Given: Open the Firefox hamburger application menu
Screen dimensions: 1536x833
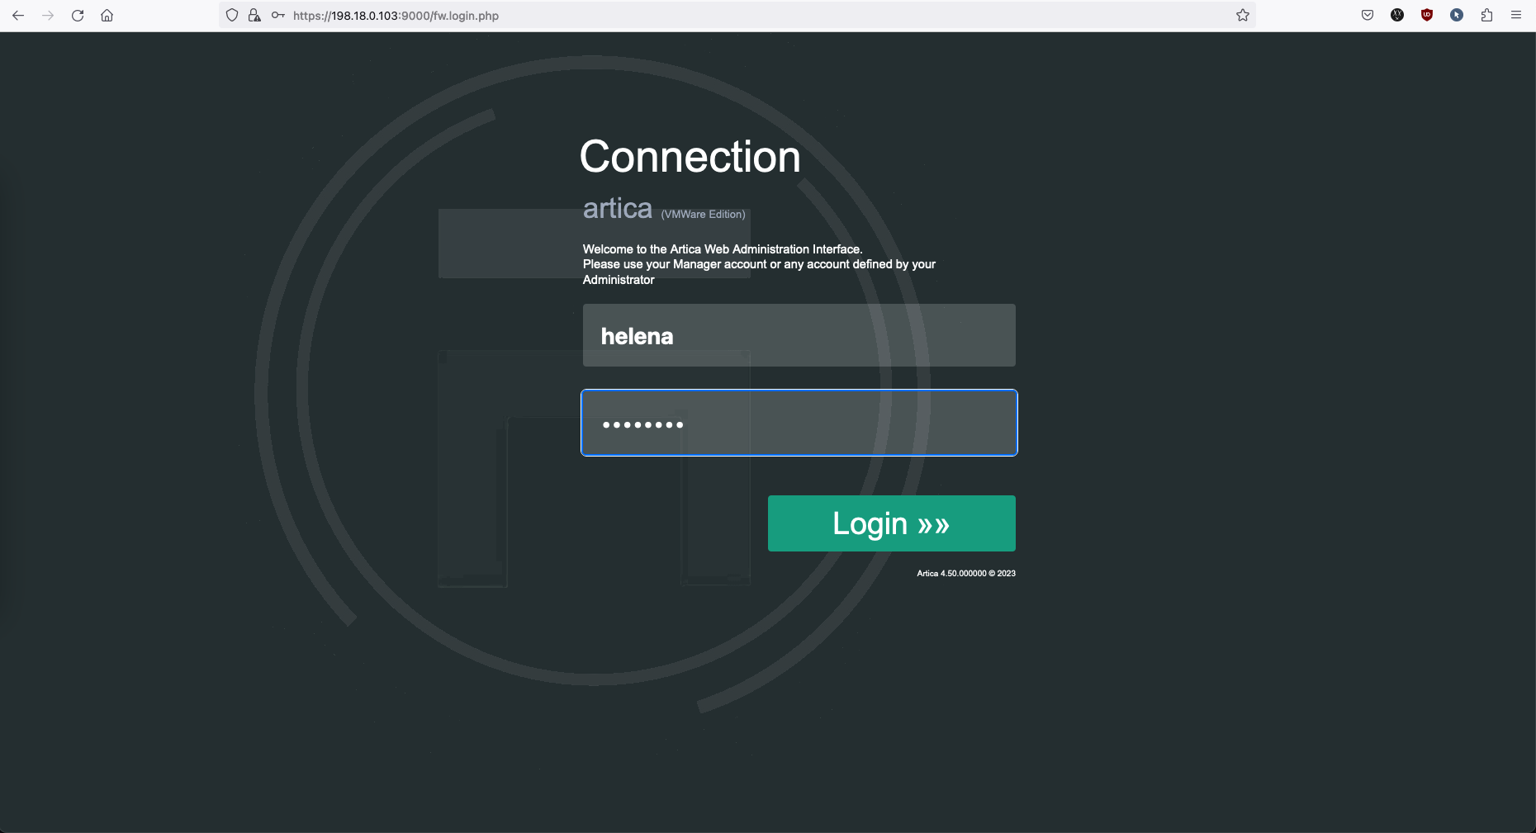Looking at the screenshot, I should (x=1516, y=16).
